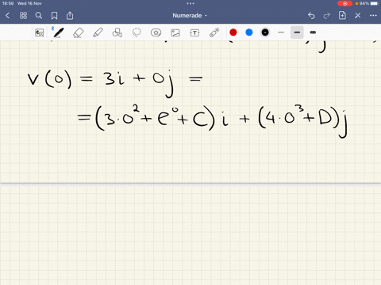Image resolution: width=381 pixels, height=285 pixels.
Task: Tap the three-dot multitasking control
Action: pyautogui.click(x=190, y=3)
